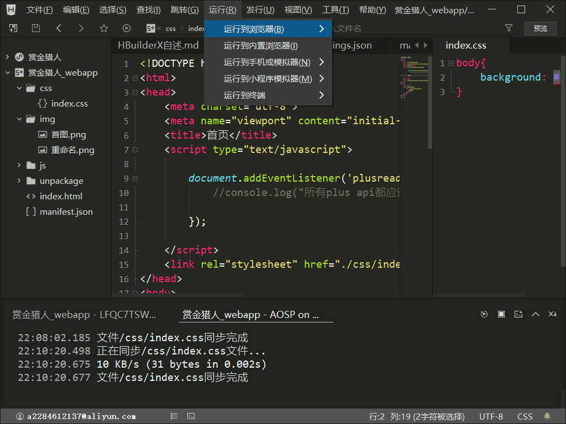Click the filter funnel icon

[509, 28]
